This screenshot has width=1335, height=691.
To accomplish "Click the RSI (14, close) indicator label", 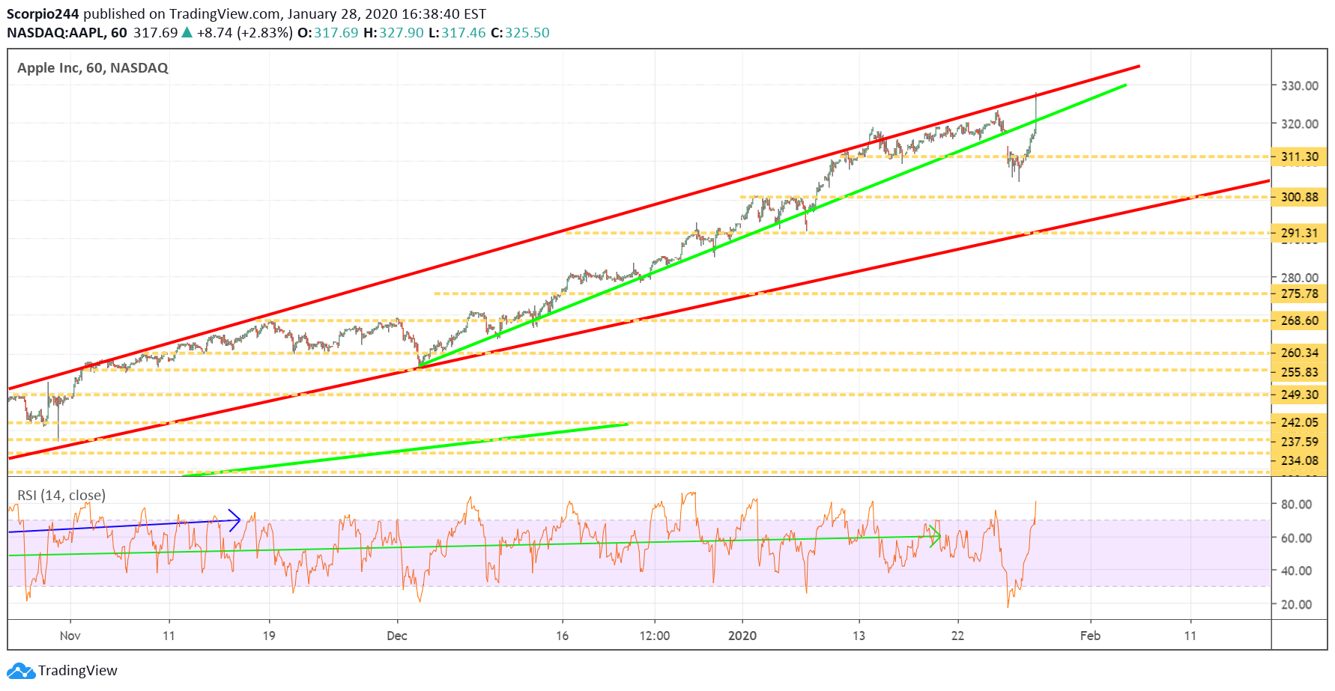I will point(61,496).
